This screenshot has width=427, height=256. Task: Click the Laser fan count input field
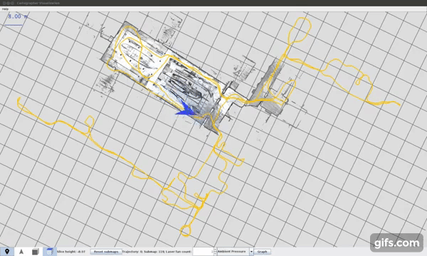[203, 252]
